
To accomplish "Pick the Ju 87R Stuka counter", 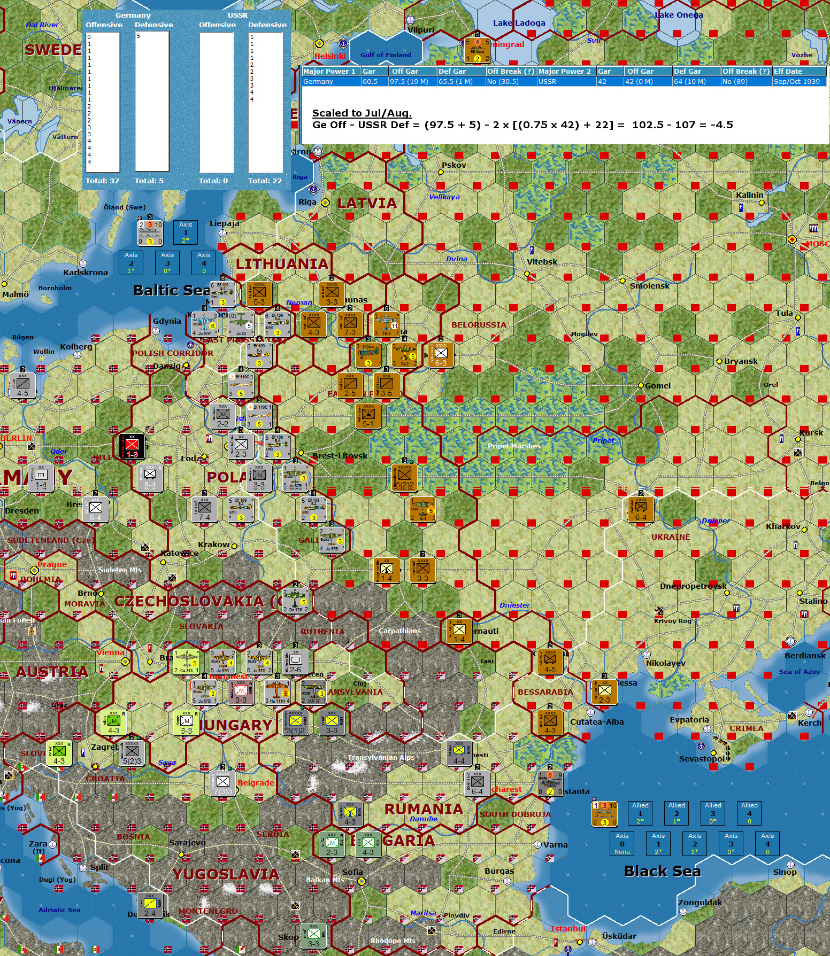I will [x=205, y=324].
